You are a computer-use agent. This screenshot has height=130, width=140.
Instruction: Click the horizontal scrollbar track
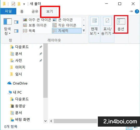(x=75, y=121)
